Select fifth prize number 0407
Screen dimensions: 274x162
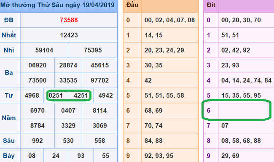point(68,111)
